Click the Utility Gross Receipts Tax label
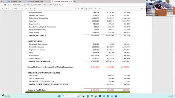 click(x=39, y=18)
